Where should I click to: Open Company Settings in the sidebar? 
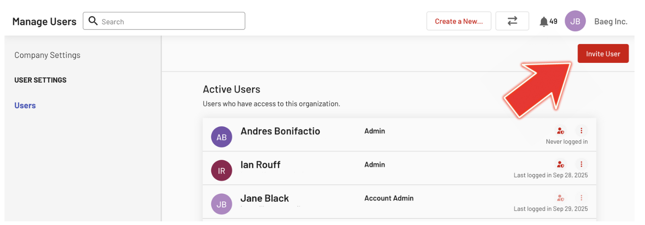pos(47,55)
